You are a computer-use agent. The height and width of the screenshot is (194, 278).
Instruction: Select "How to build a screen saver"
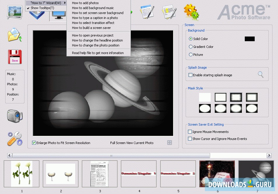91,28
